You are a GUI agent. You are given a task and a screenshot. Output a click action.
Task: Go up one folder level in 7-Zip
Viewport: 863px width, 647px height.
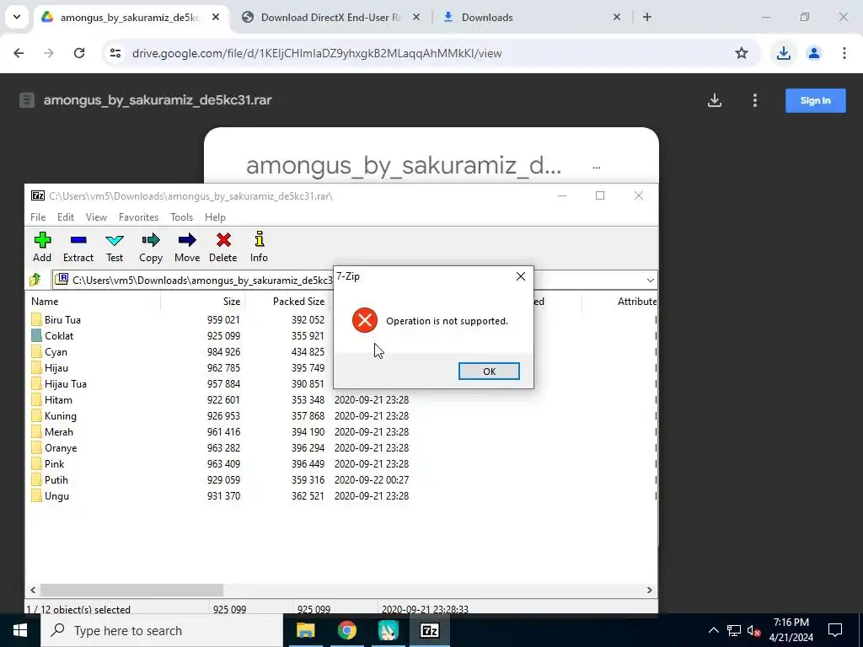35,280
